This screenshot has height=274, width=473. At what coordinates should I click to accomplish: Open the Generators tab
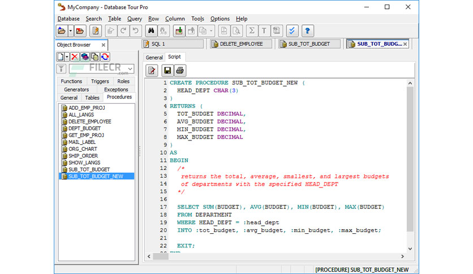tap(76, 89)
